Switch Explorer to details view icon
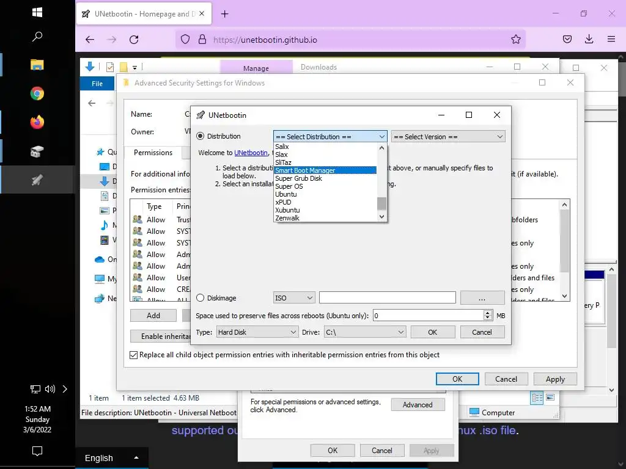Screen dimensions: 626x469 537,398
